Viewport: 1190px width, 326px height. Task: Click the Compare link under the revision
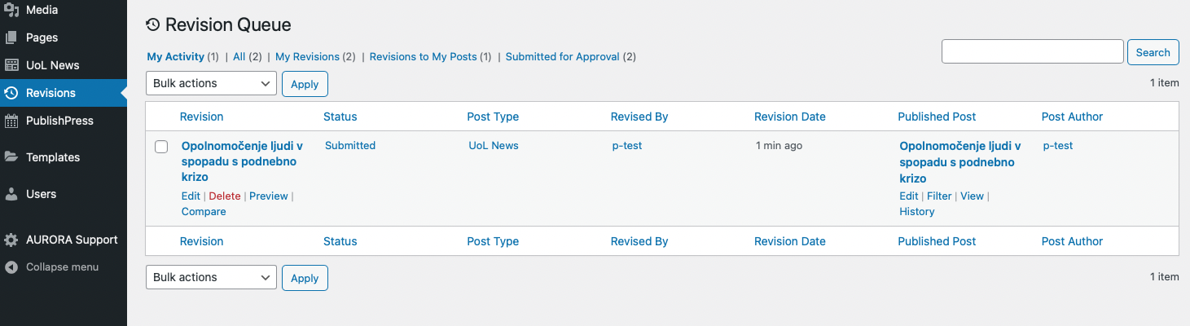coord(204,212)
